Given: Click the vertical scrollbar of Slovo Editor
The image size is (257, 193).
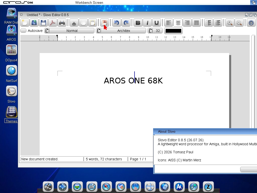Looking at the screenshot, I should point(253,82).
